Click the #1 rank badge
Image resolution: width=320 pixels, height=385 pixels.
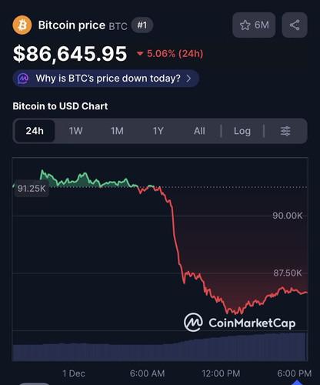coord(142,25)
